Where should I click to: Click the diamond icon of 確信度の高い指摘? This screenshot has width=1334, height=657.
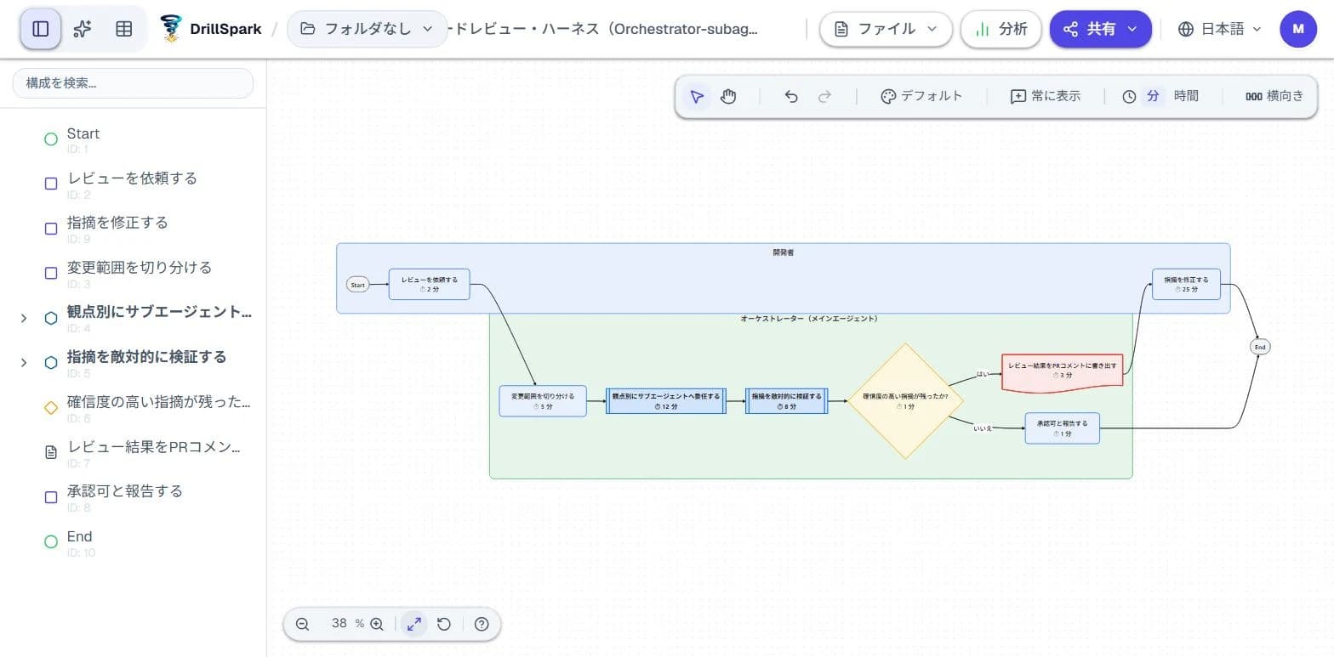coord(51,407)
